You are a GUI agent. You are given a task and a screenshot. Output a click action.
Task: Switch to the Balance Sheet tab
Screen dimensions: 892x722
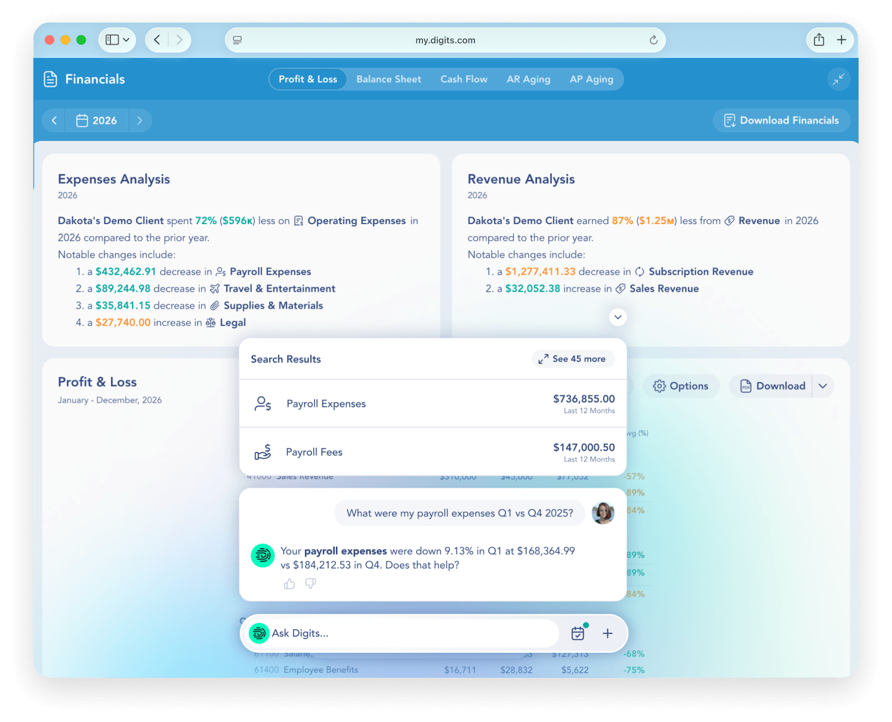[388, 79]
